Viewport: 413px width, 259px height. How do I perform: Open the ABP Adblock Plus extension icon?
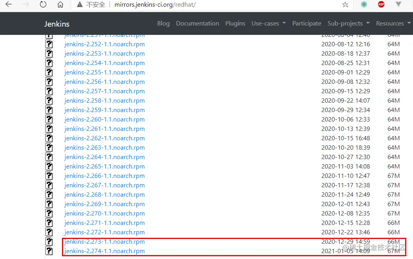tap(381, 4)
